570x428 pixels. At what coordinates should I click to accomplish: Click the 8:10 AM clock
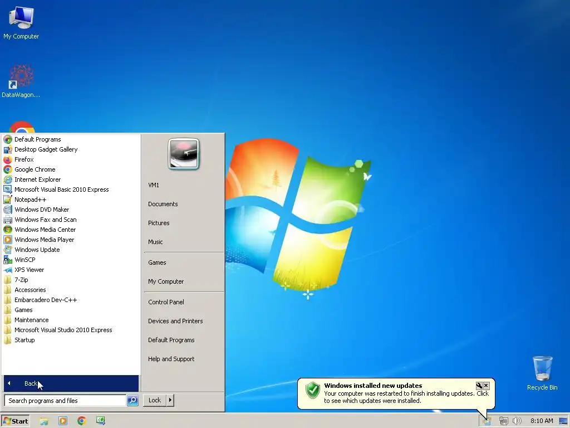coord(542,421)
